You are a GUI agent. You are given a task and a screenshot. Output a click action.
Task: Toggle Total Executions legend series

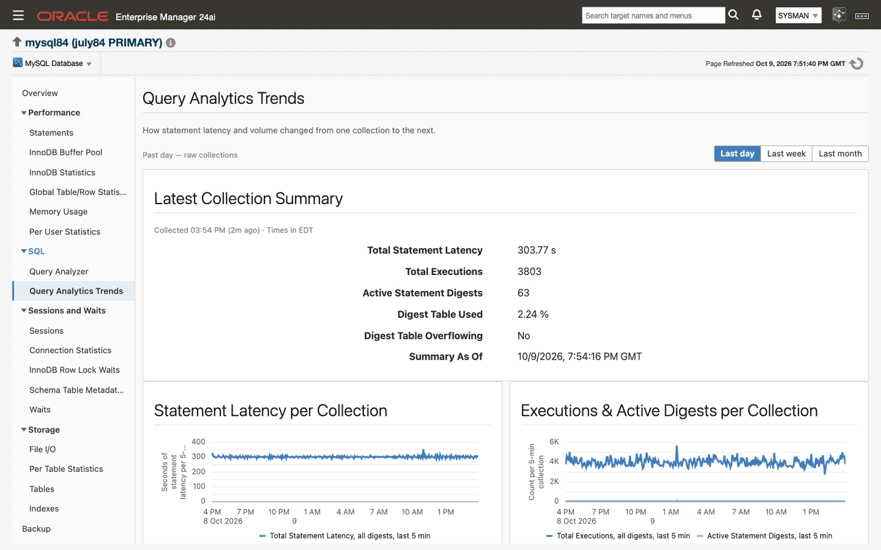coord(618,536)
